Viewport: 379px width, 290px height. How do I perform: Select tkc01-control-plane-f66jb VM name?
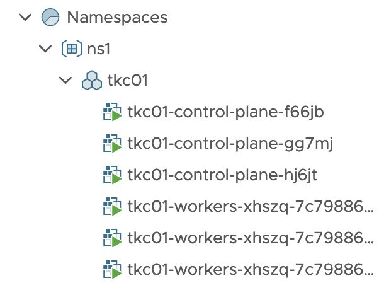pos(225,112)
